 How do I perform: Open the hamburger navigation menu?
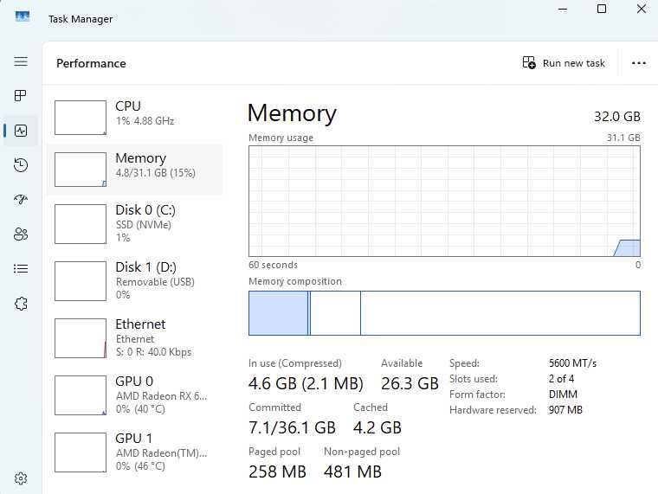(21, 61)
